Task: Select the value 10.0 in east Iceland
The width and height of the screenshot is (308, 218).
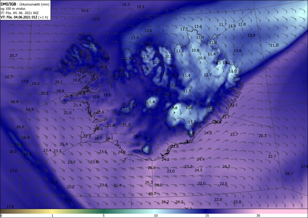Action: 233,71
